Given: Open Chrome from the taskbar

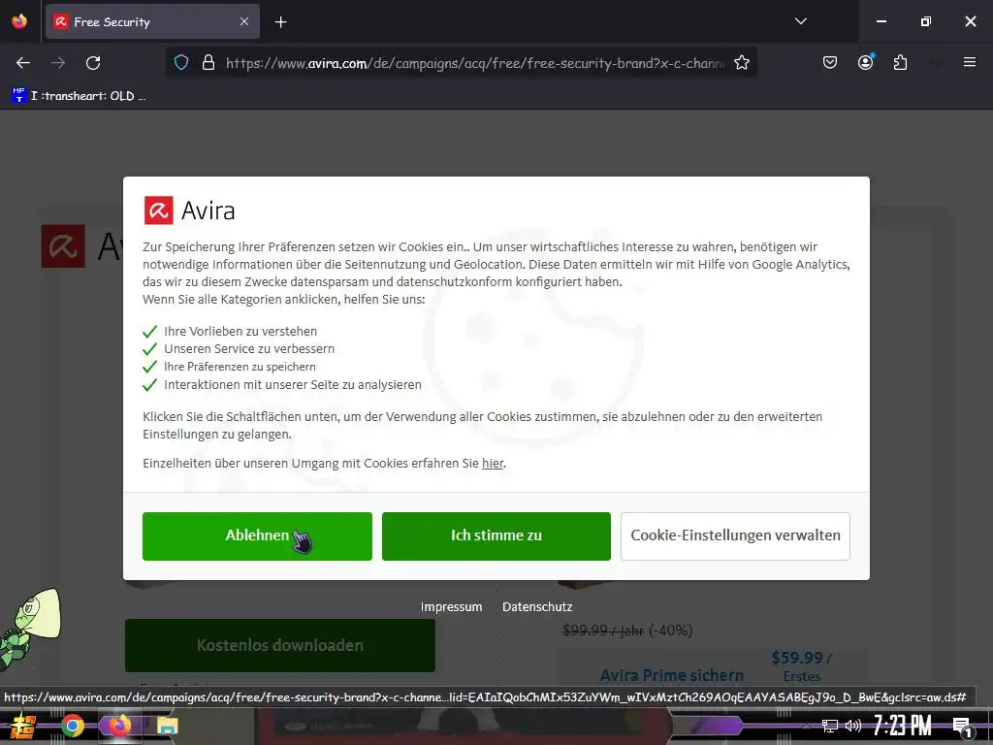Looking at the screenshot, I should 72,726.
